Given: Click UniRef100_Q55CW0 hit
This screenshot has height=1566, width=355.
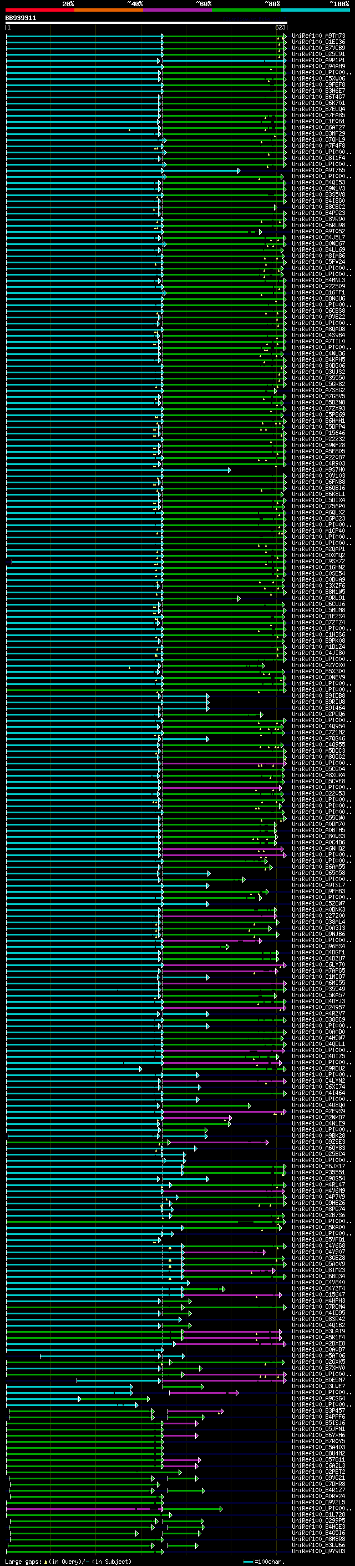Looking at the screenshot, I should pos(318,818).
